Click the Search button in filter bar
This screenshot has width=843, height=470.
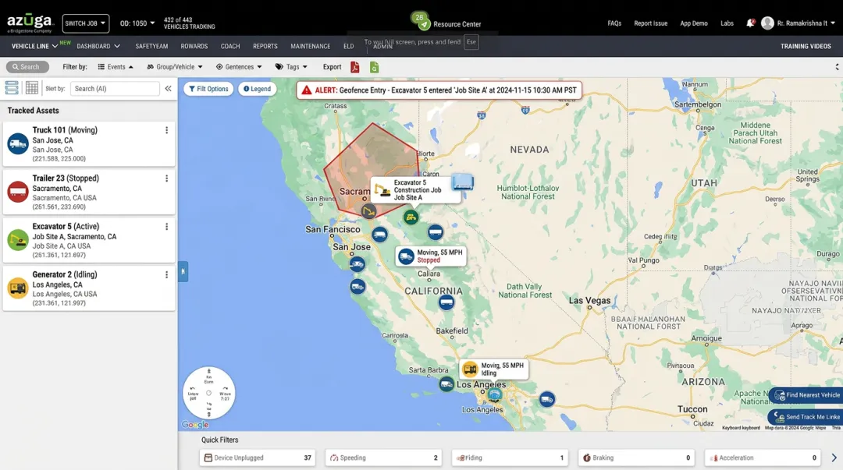coord(27,67)
